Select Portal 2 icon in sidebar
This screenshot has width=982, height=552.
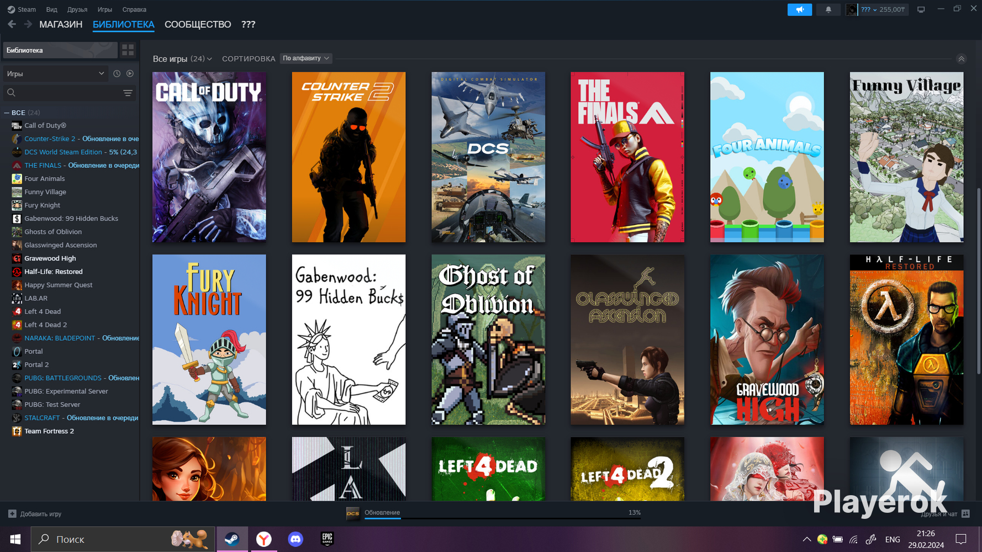(x=17, y=365)
